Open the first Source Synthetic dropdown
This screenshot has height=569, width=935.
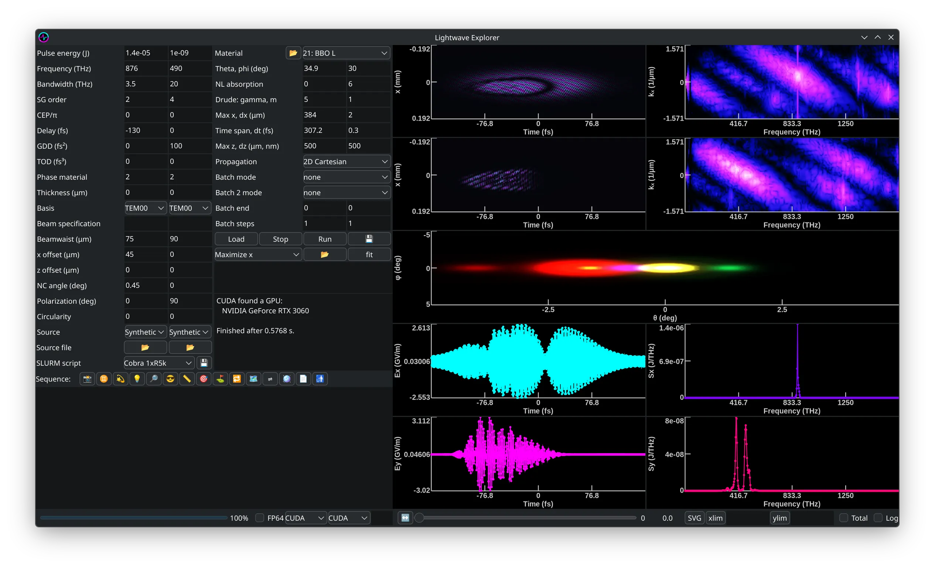pyautogui.click(x=145, y=332)
